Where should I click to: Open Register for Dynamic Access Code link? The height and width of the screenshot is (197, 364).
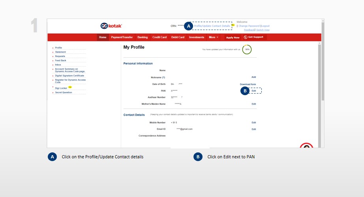(70, 81)
